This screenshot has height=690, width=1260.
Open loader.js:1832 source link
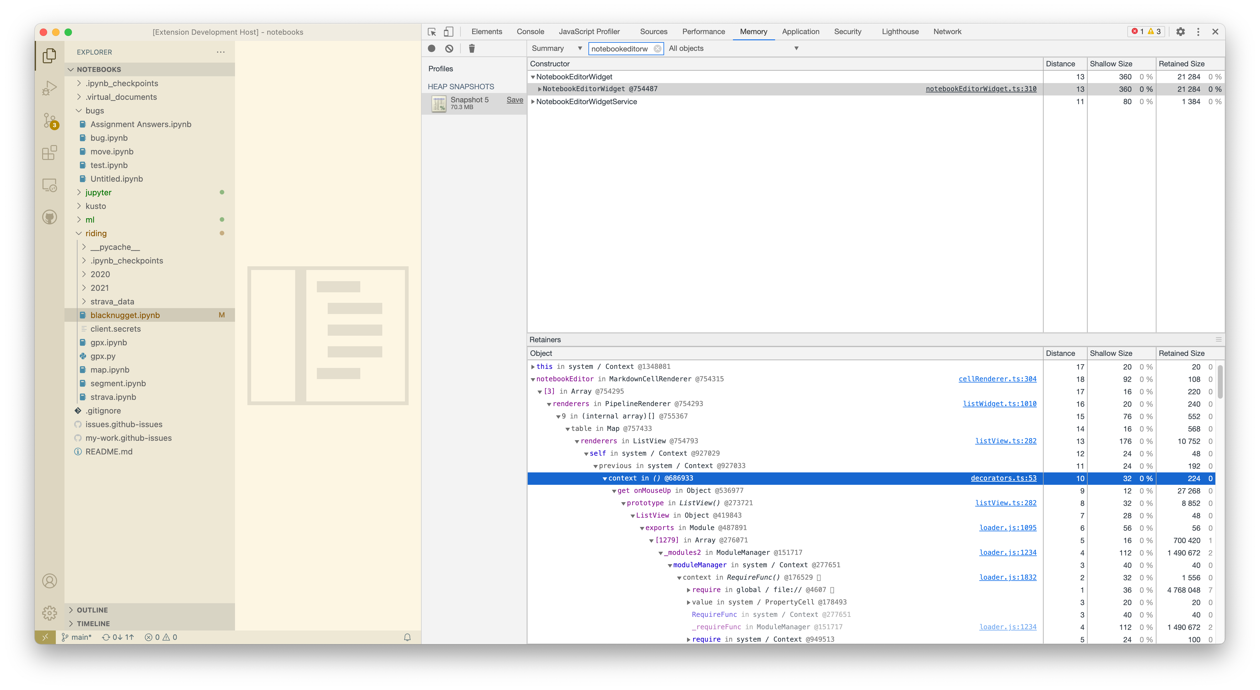pyautogui.click(x=1008, y=577)
